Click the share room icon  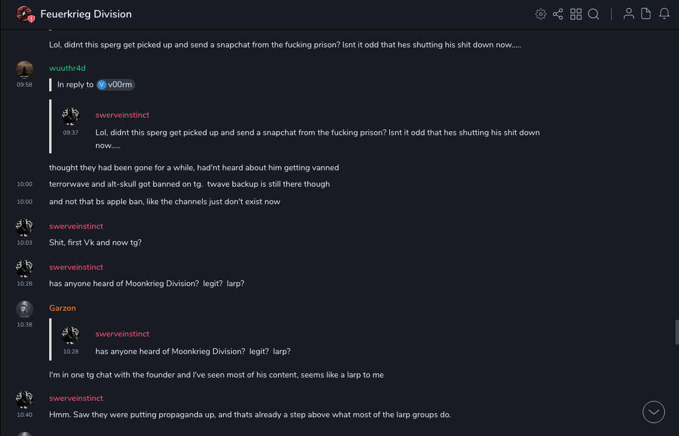coord(558,14)
